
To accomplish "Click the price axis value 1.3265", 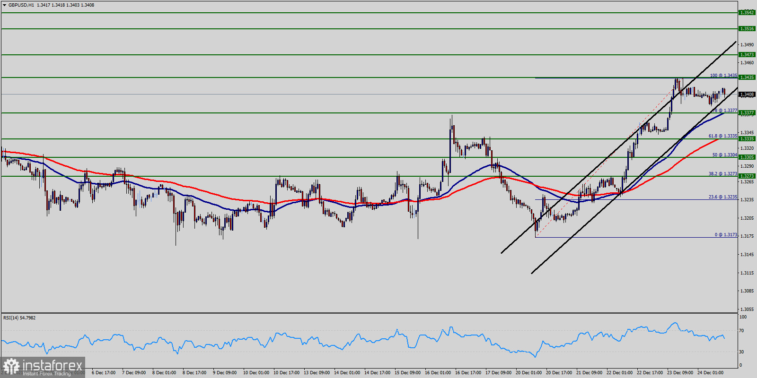I will coord(747,182).
